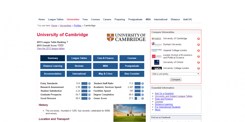Screen dimensions: 245x122
Task: Open AskCUG navigation item
Action: tap(188, 20)
